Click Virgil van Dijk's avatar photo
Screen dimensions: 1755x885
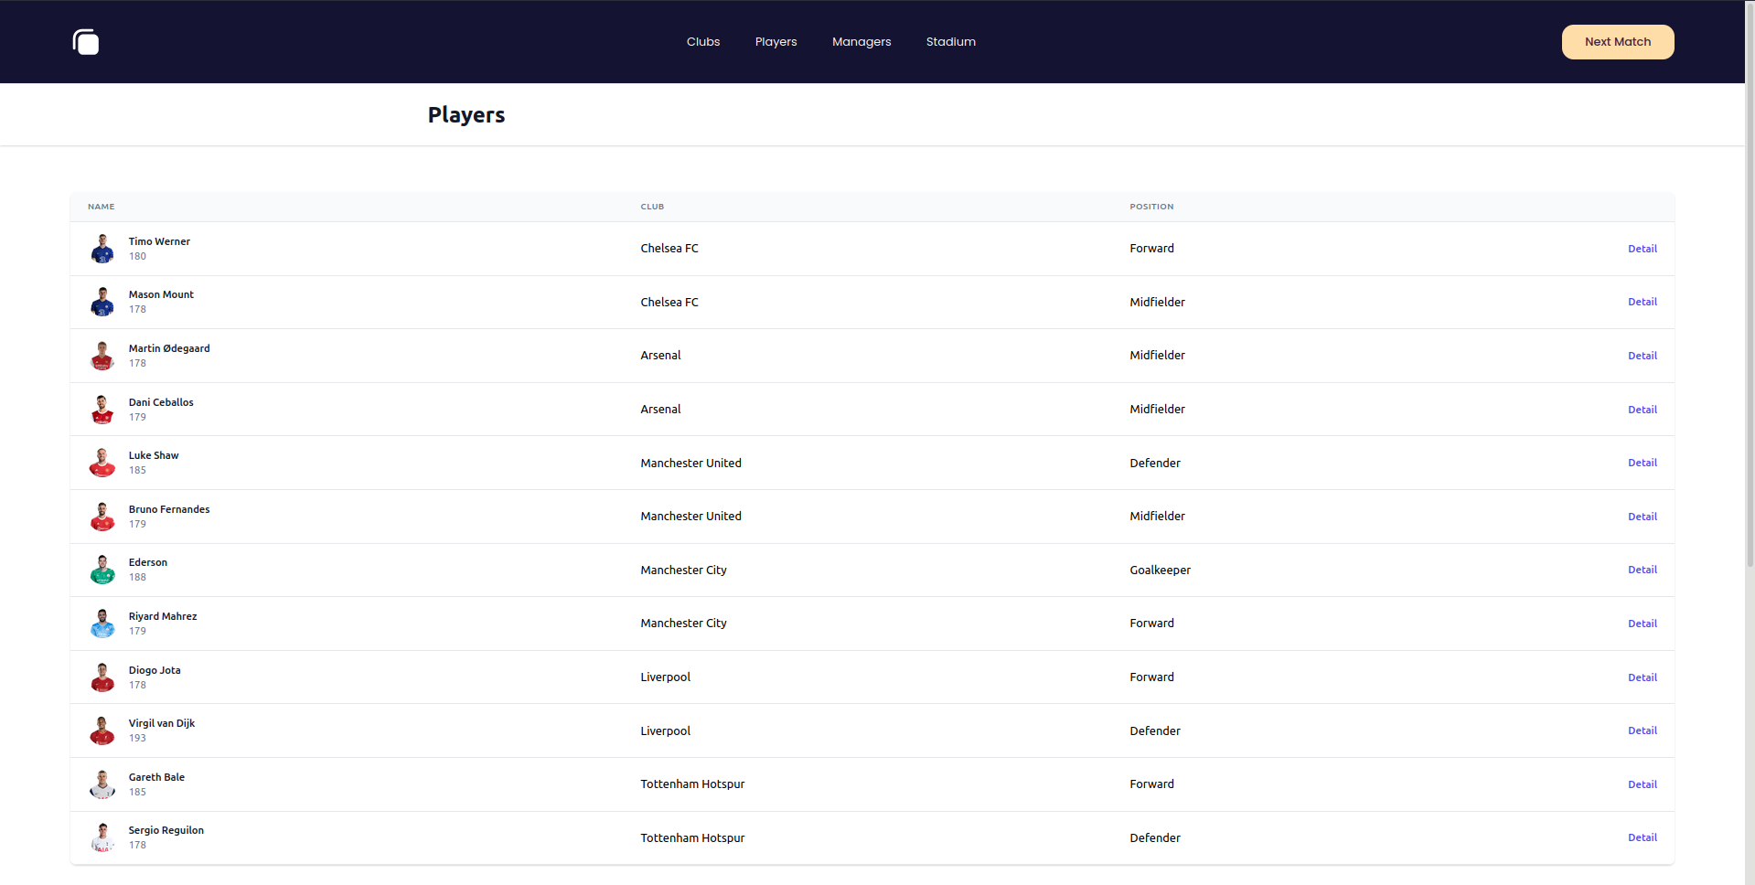102,730
